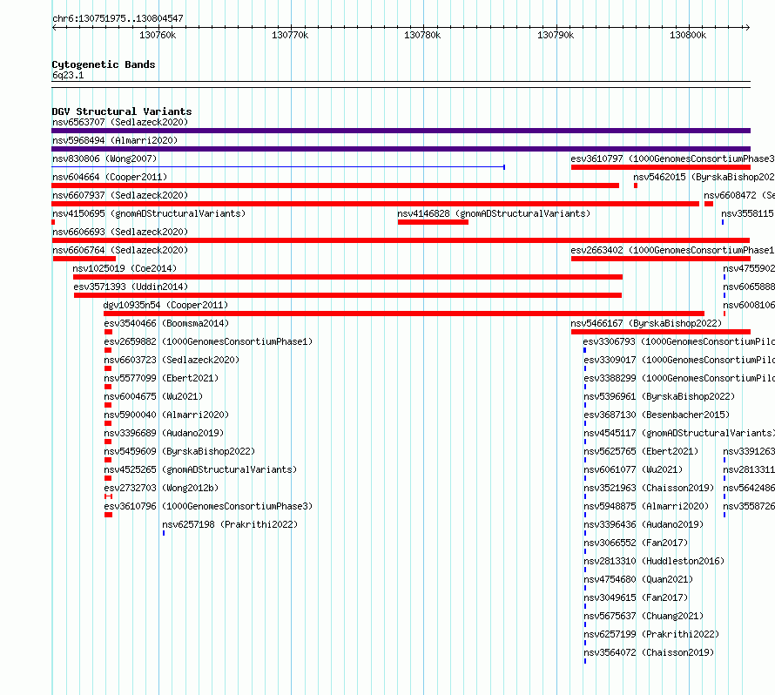Select the nsv6603723 (Sedlazeck2020) label
775x695 pixels.
click(172, 360)
